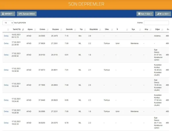Open the KAYDET download dropdown
The width and height of the screenshot is (172, 131).
tap(8, 14)
